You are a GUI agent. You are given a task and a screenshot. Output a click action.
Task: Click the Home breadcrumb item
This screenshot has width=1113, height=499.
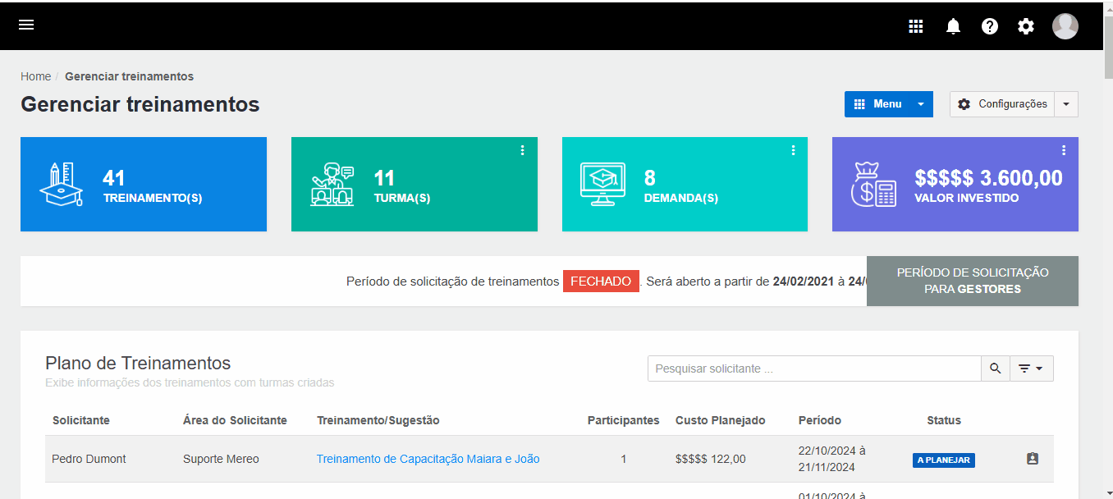[x=35, y=76]
